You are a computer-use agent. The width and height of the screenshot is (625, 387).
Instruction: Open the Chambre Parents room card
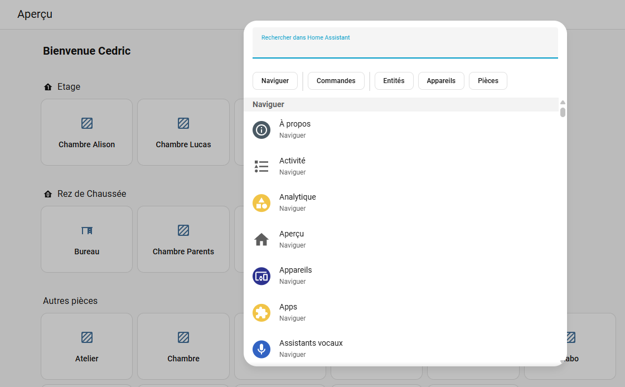(x=183, y=240)
